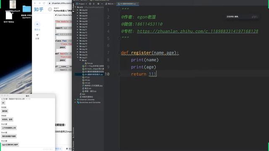Open 笔记.txt in the project tree
The height and width of the screenshot is (151, 269).
(x=87, y=89)
